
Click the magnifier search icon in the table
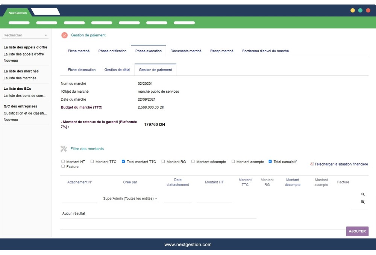coord(363,195)
